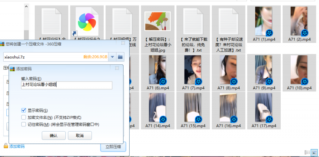Select the A71 (10).mp4 file
The image size is (319, 157).
(299, 73)
